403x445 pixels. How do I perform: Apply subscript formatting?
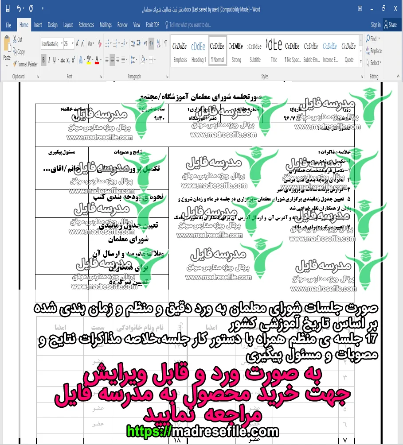(x=68, y=60)
